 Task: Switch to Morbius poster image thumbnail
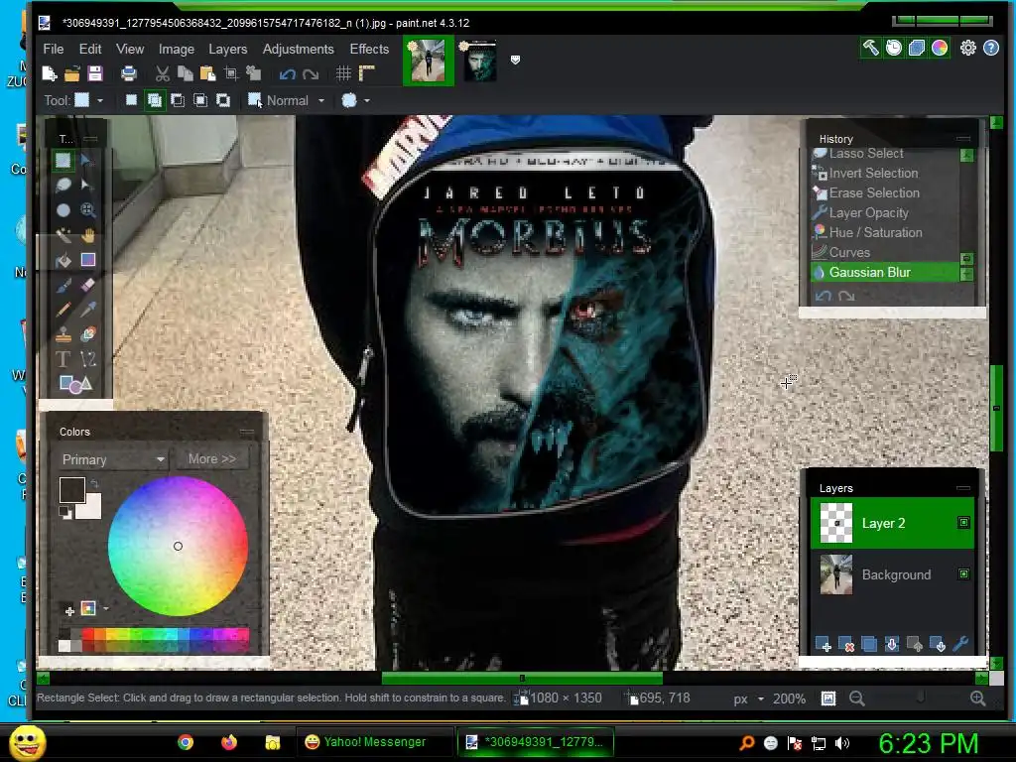coord(480,61)
